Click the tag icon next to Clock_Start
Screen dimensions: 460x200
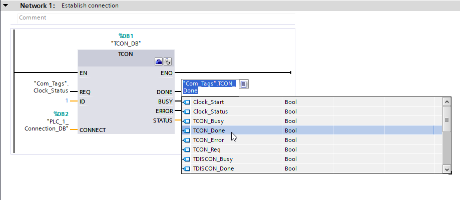coord(187,102)
